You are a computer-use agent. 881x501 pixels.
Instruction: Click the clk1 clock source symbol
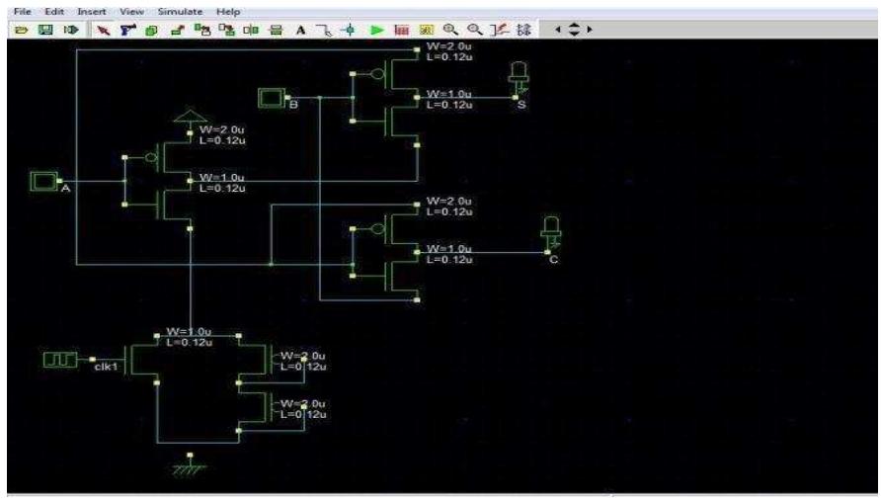(60, 360)
